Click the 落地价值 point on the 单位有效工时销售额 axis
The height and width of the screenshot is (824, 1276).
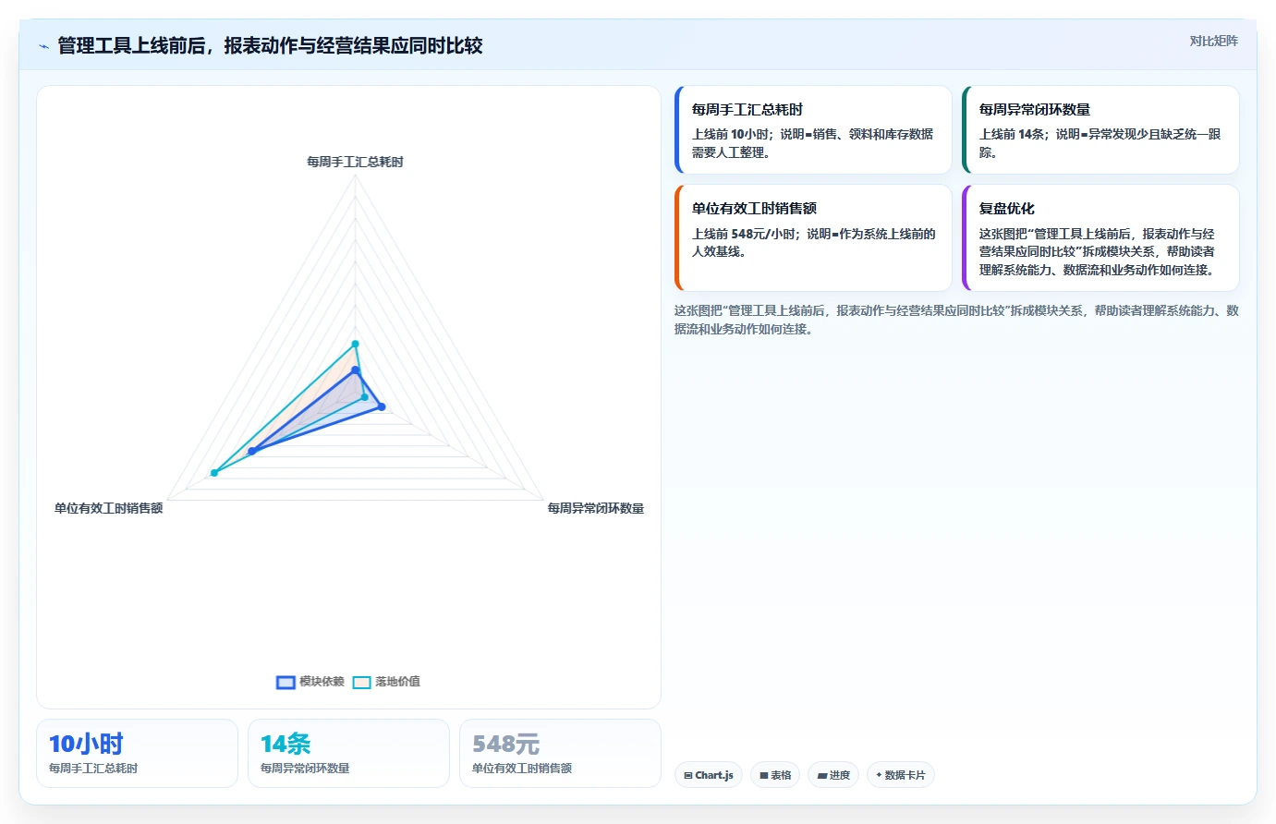[x=214, y=473]
